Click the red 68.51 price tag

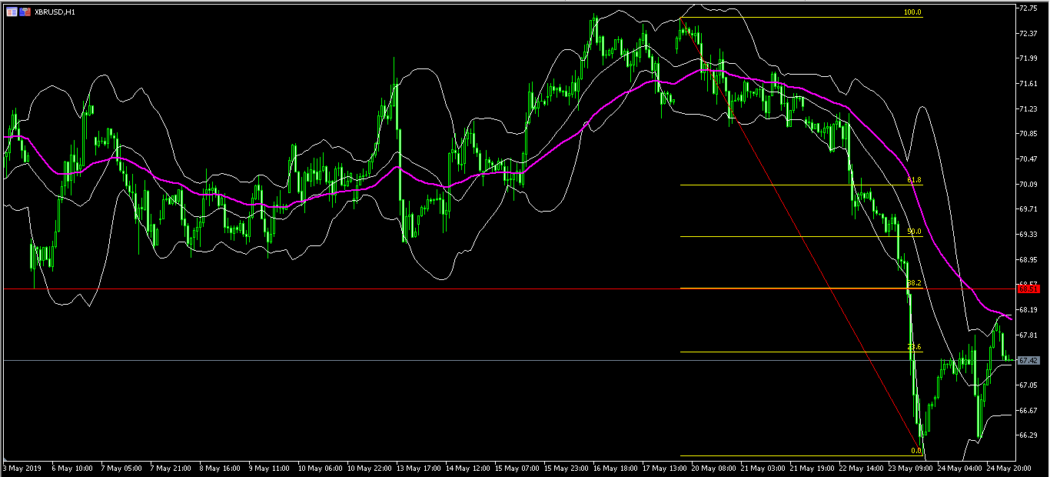(1028, 289)
